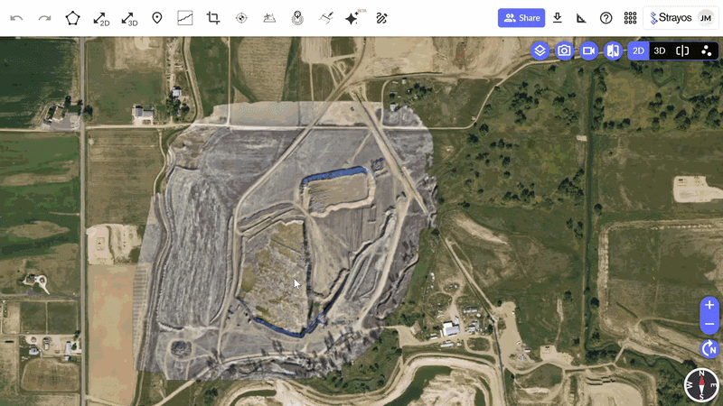Toggle the split-screen view mode
This screenshot has height=406, width=723.
682,51
